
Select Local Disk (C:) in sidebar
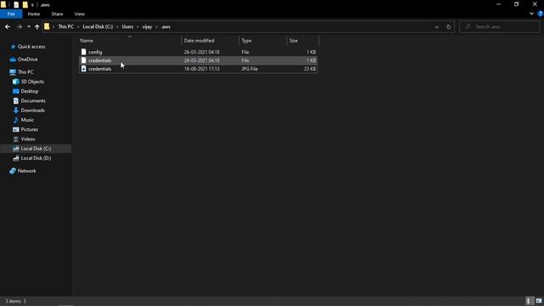[36, 149]
